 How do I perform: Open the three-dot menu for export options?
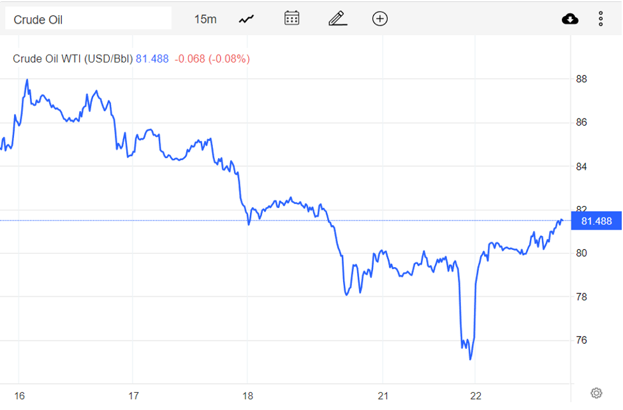[600, 18]
